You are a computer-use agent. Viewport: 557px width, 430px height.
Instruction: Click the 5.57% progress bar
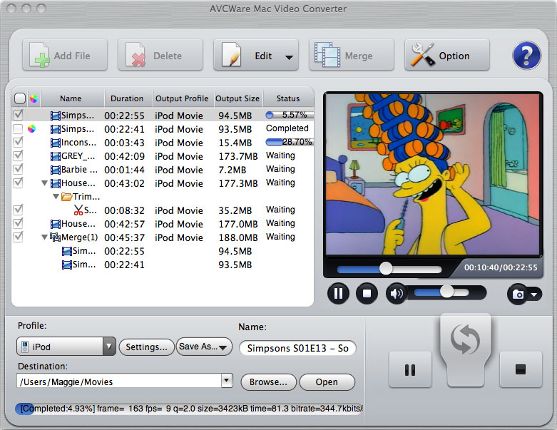point(290,115)
